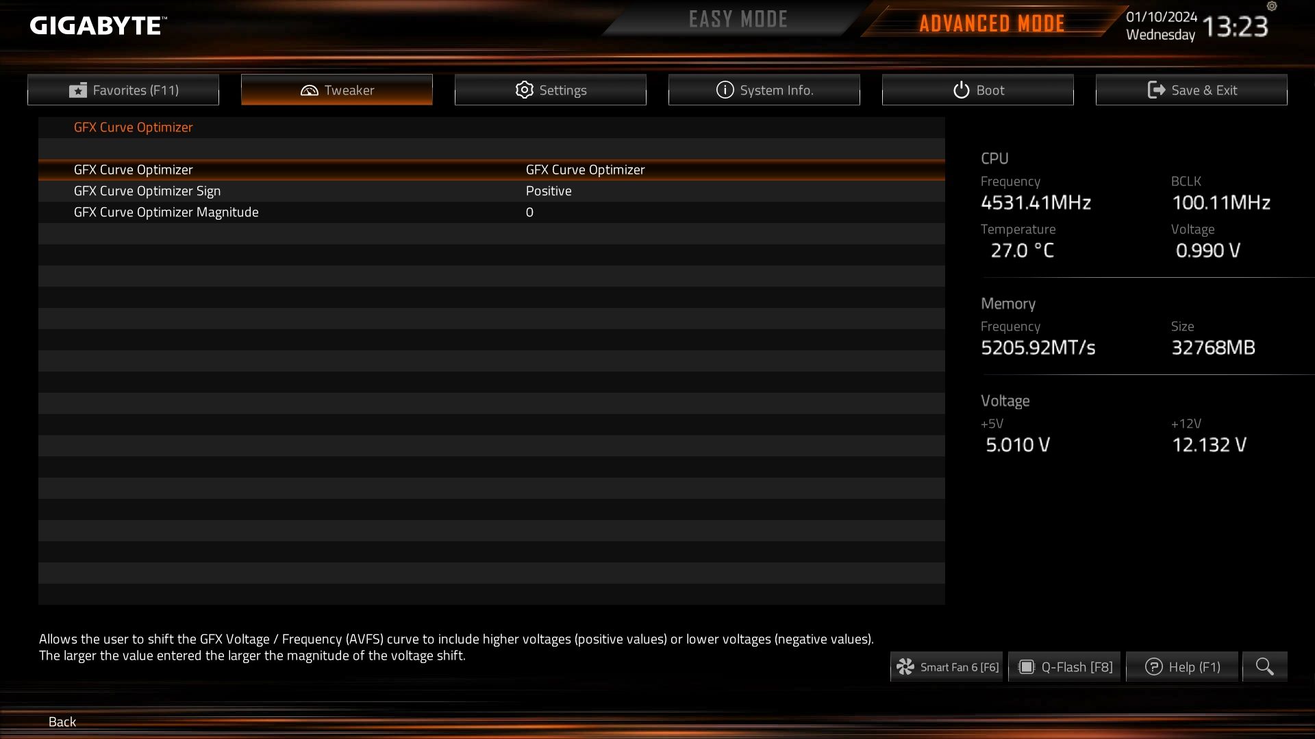Open GFX Curve Optimizer value dropdown
Image resolution: width=1315 pixels, height=739 pixels.
[x=585, y=170]
